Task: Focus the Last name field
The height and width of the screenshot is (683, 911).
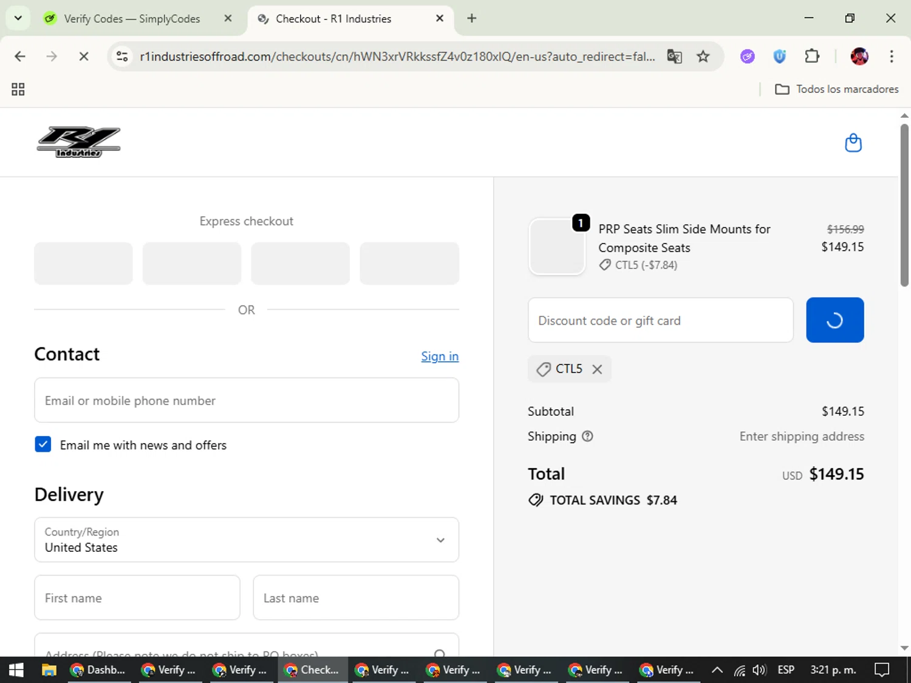Action: tap(356, 597)
